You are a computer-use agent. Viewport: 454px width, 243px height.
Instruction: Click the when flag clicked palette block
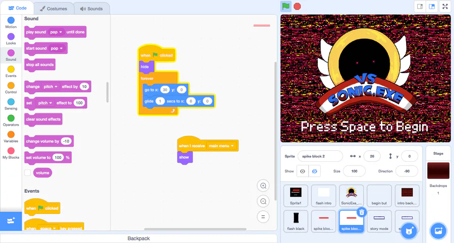42,208
